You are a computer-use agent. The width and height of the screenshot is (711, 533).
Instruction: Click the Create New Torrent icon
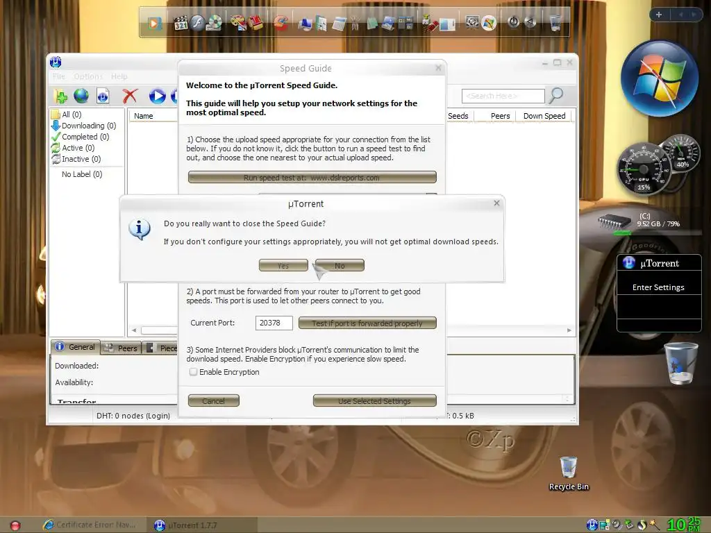point(103,96)
